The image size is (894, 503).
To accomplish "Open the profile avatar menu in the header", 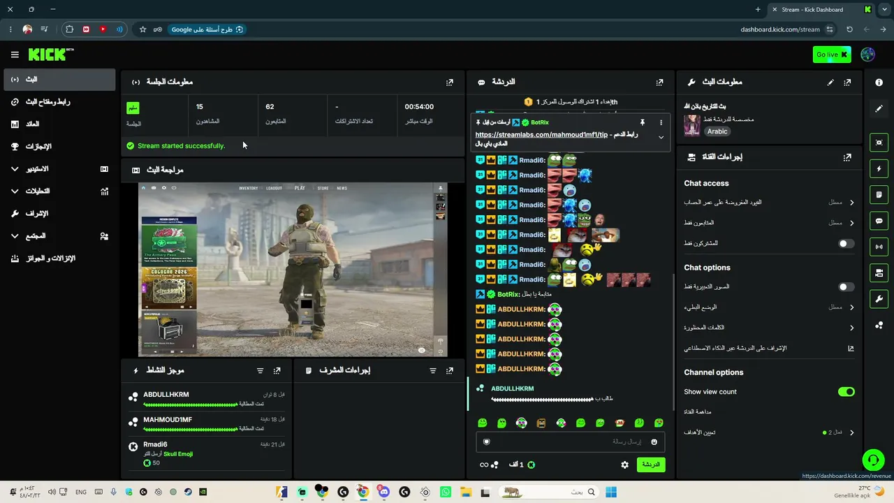I will 868,54.
